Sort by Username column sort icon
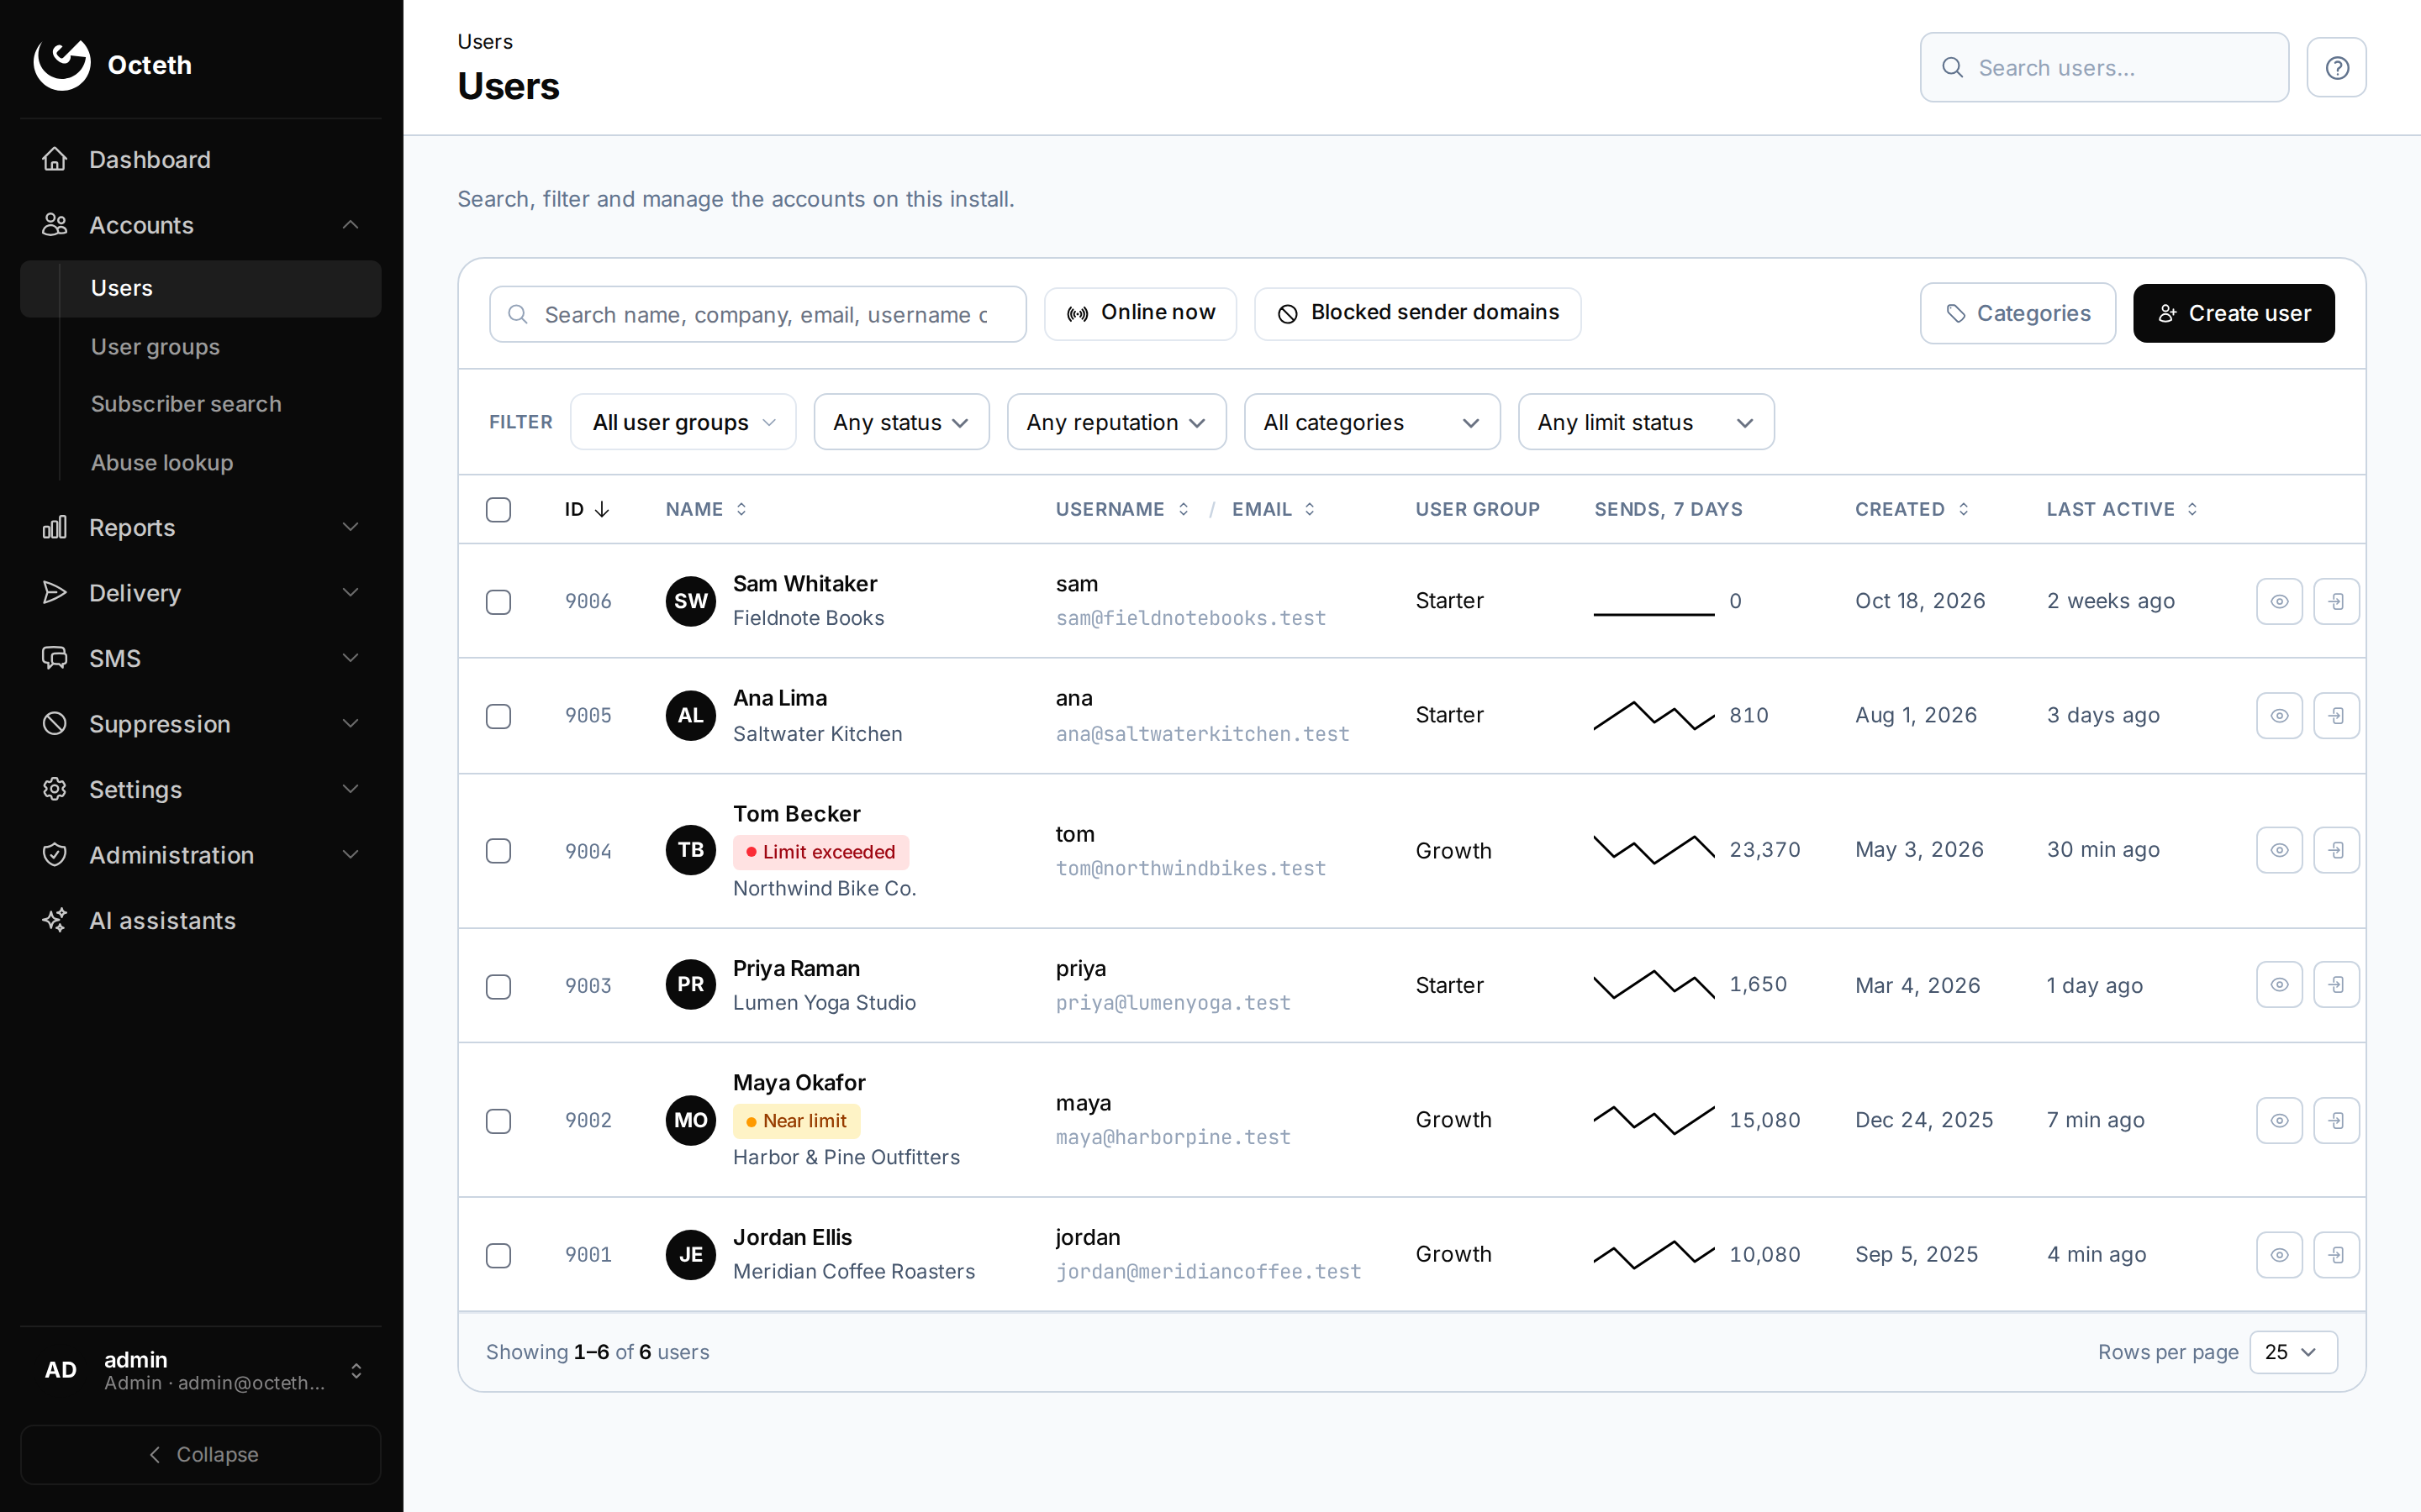 (x=1184, y=509)
